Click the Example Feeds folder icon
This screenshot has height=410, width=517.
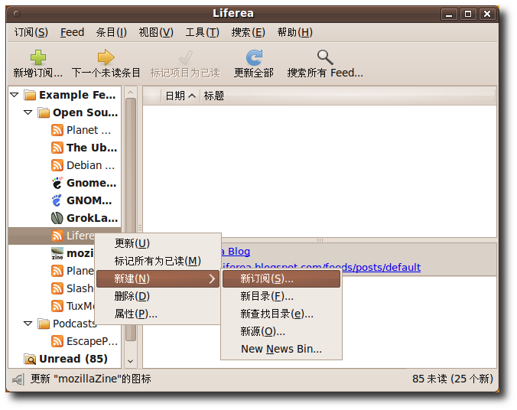(x=30, y=95)
